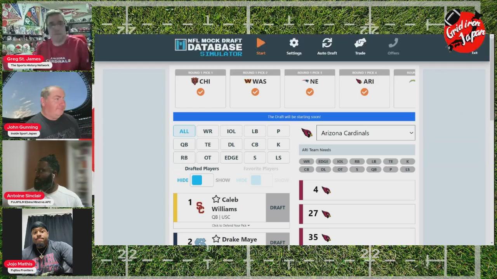This screenshot has width=497, height=279.
Task: Click the EDGE team need tag
Action: coord(323,162)
